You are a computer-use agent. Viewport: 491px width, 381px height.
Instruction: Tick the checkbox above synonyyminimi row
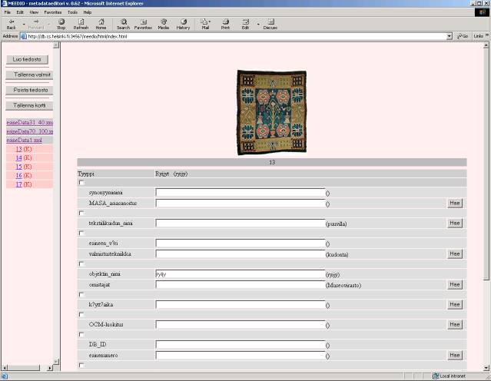[81, 183]
